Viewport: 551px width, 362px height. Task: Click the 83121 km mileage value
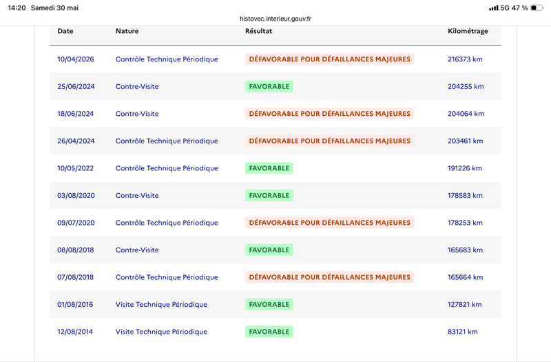462,332
